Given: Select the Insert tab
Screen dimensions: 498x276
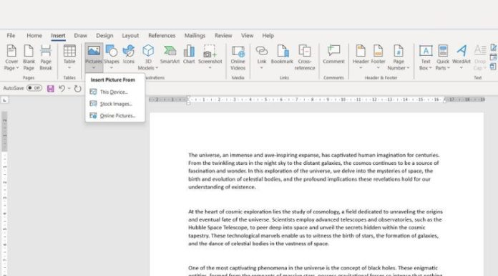Looking at the screenshot, I should click(x=58, y=36).
